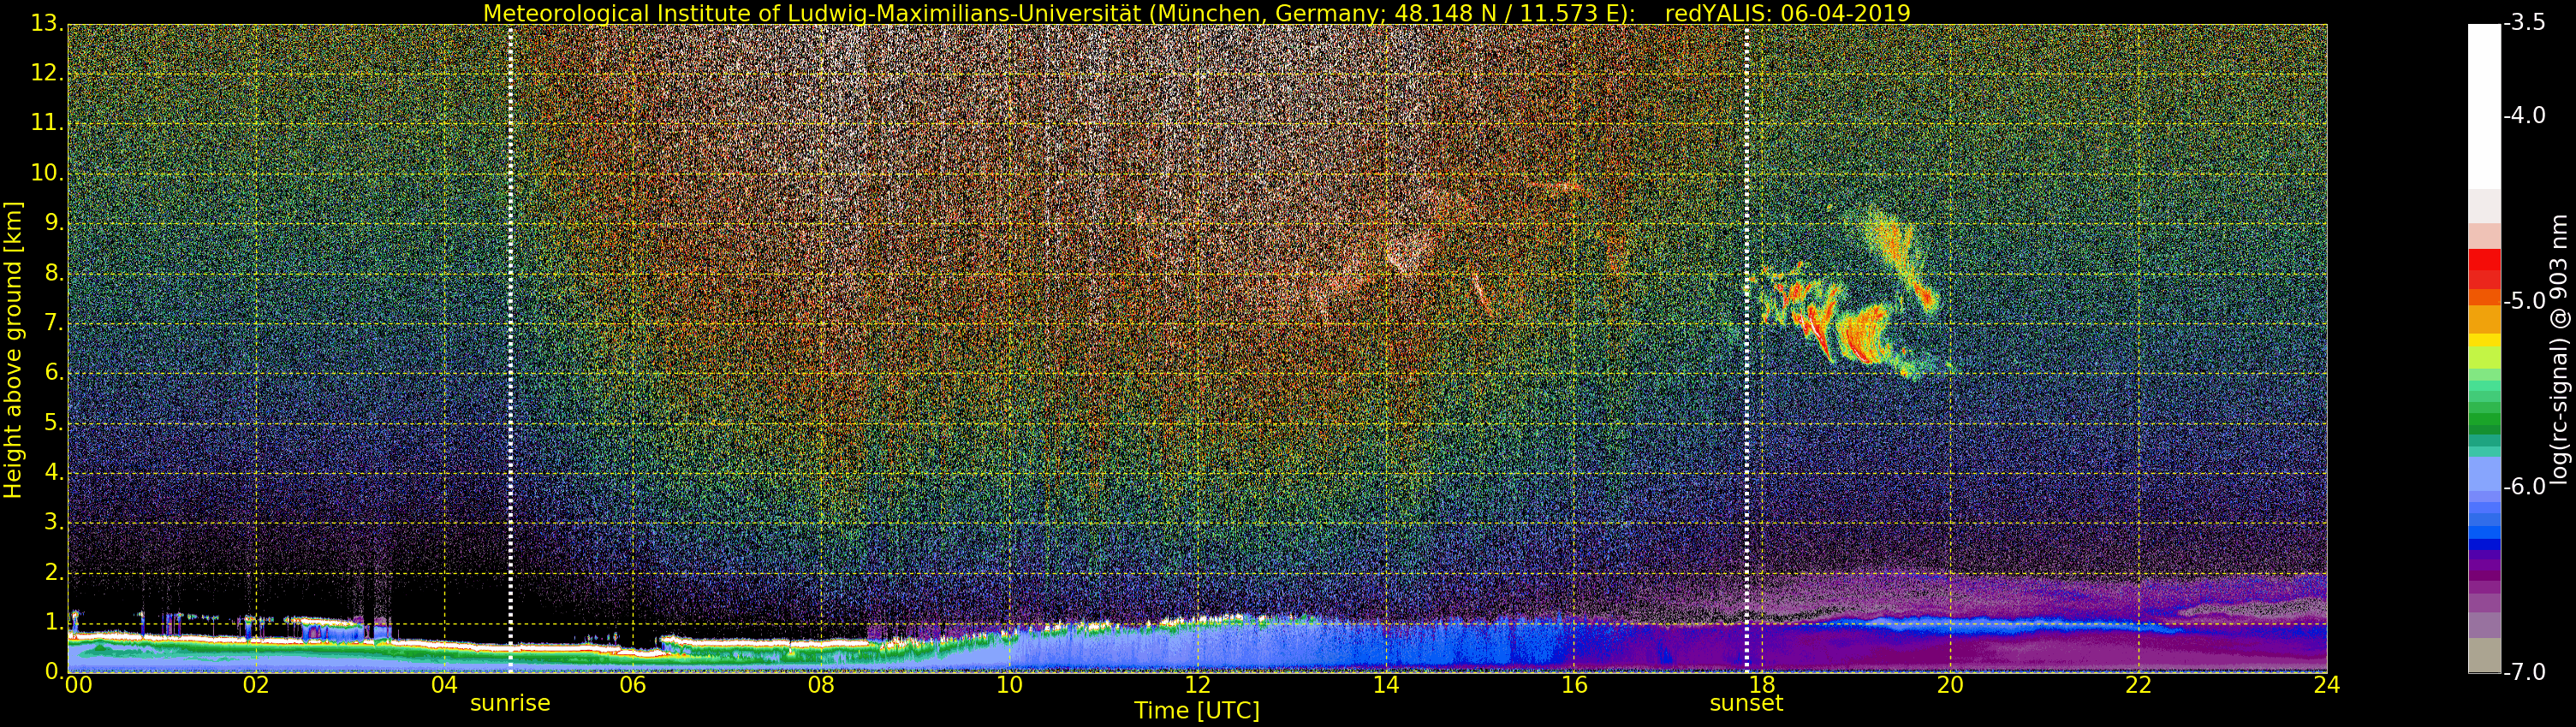Click the 'sunset' label below the time axis
The image size is (2576, 727).
click(1746, 703)
